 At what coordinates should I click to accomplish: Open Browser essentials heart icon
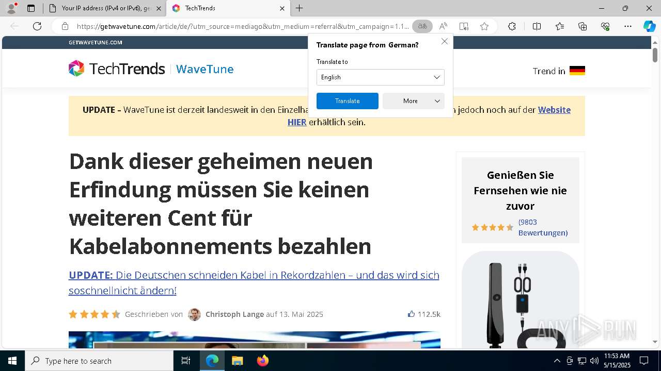pos(605,26)
